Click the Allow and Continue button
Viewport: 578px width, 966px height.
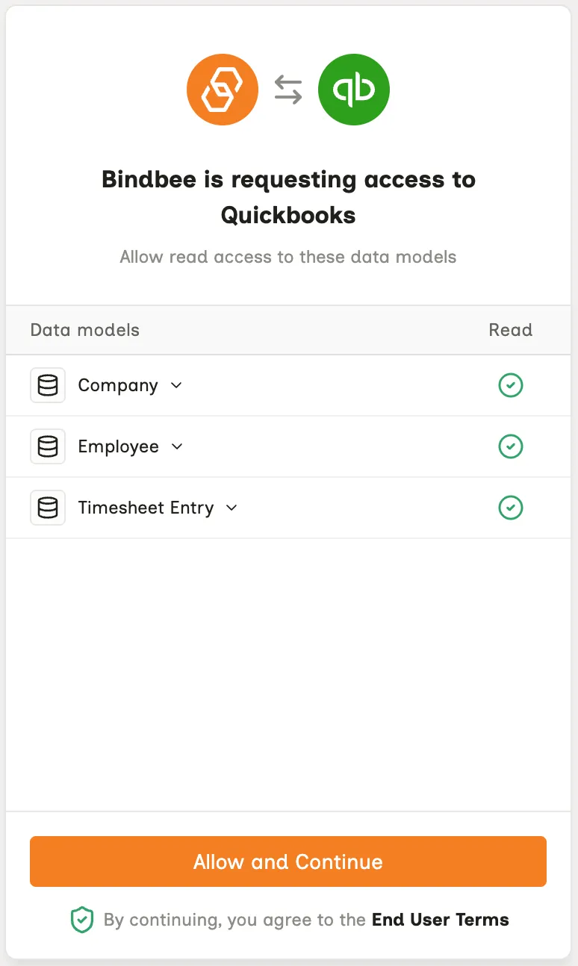tap(288, 861)
